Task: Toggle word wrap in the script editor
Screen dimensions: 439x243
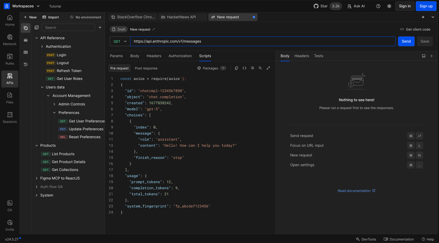Action: [252, 68]
